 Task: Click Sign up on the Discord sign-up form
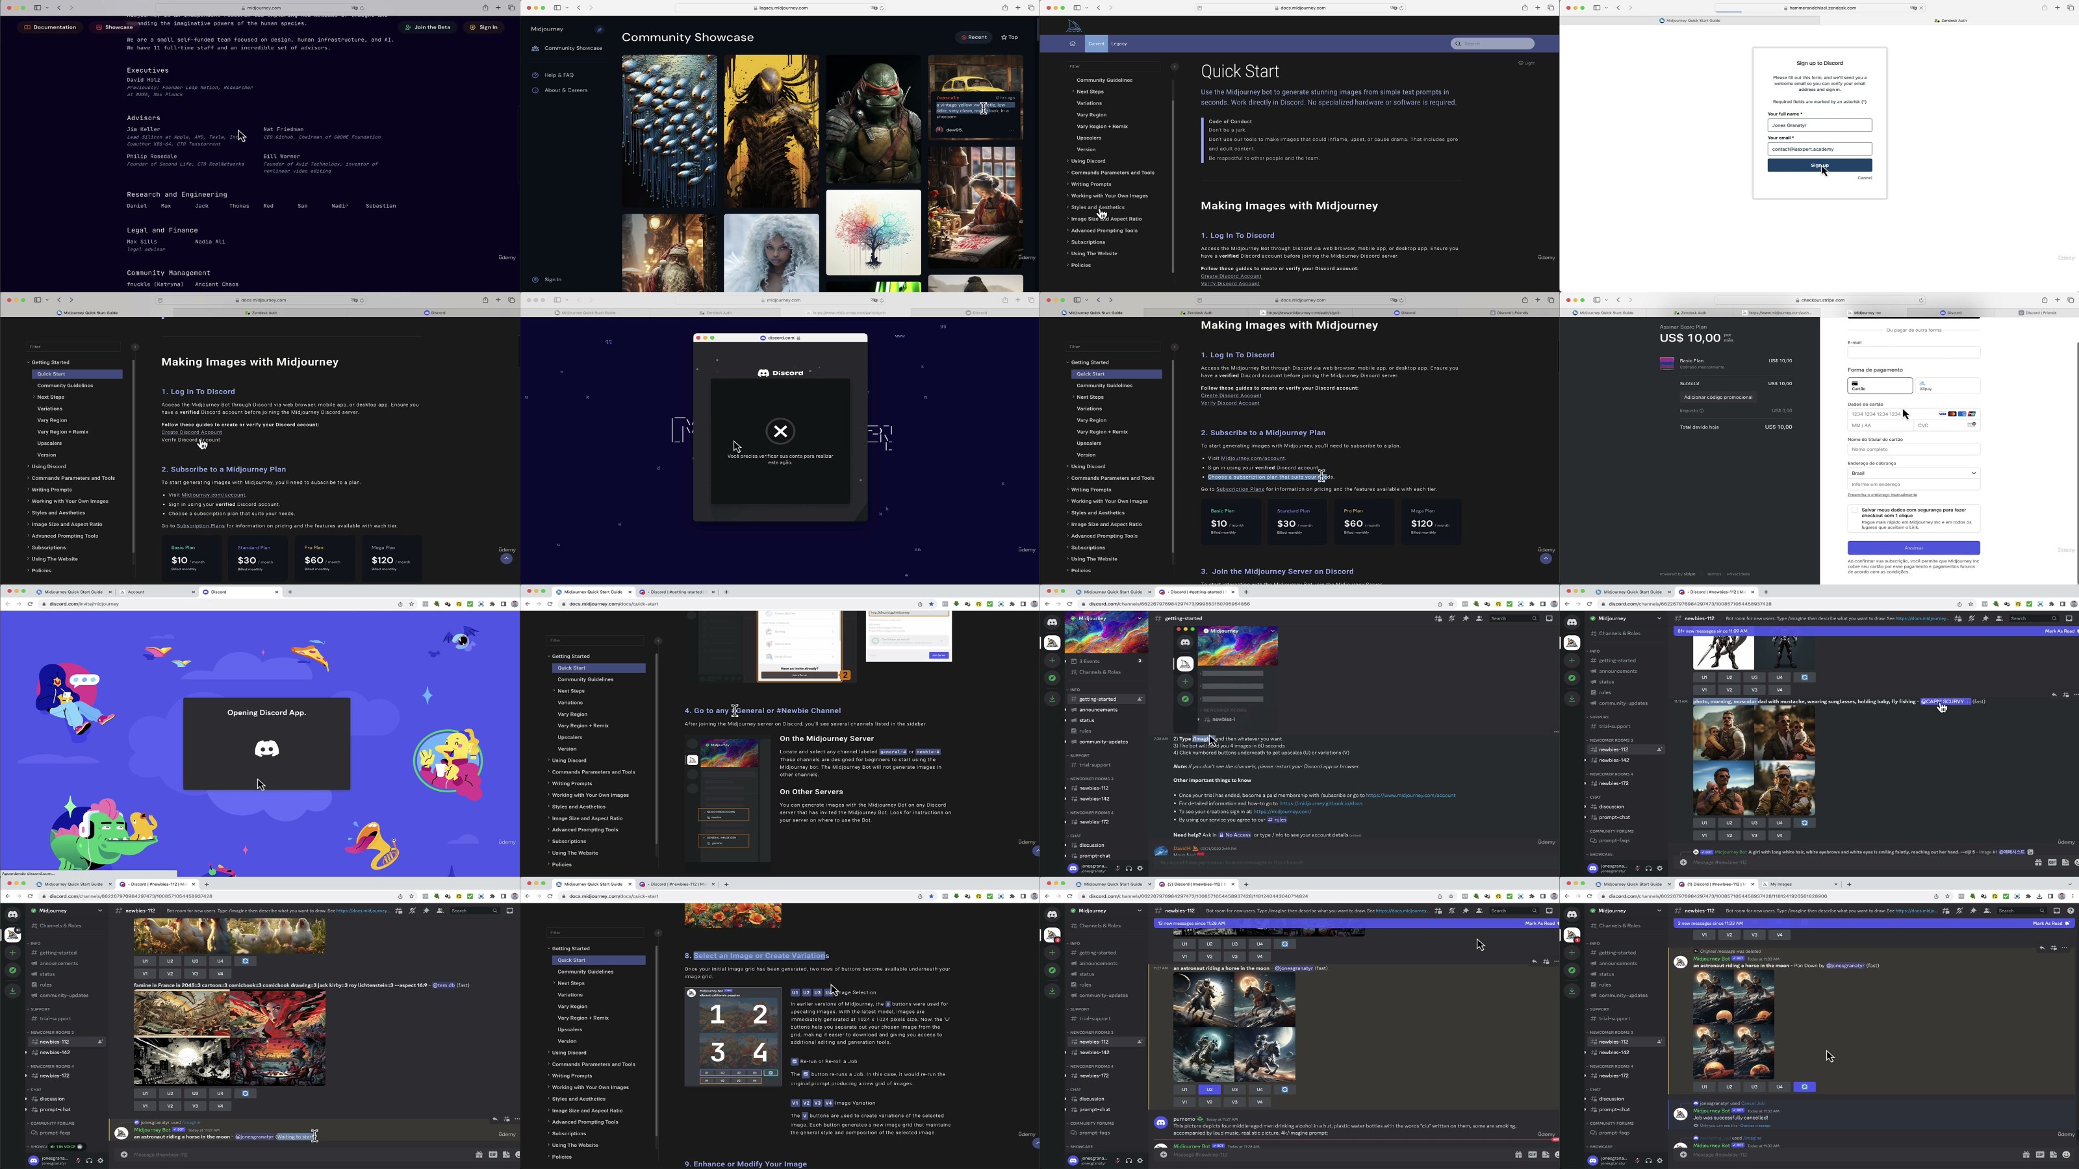click(1819, 166)
